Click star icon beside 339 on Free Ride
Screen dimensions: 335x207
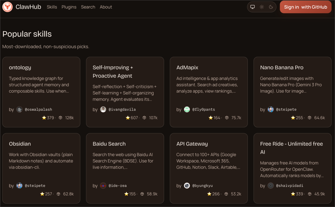tap(293, 194)
